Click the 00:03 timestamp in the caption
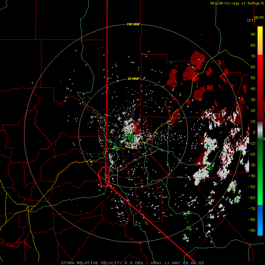The width and height of the screenshot is (265, 265). tap(197, 263)
